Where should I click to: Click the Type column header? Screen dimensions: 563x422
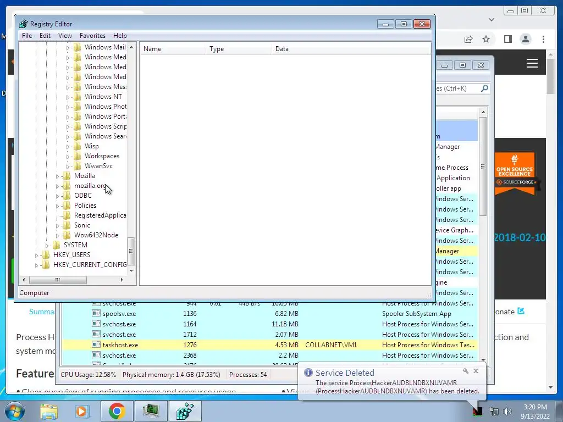tap(239, 49)
